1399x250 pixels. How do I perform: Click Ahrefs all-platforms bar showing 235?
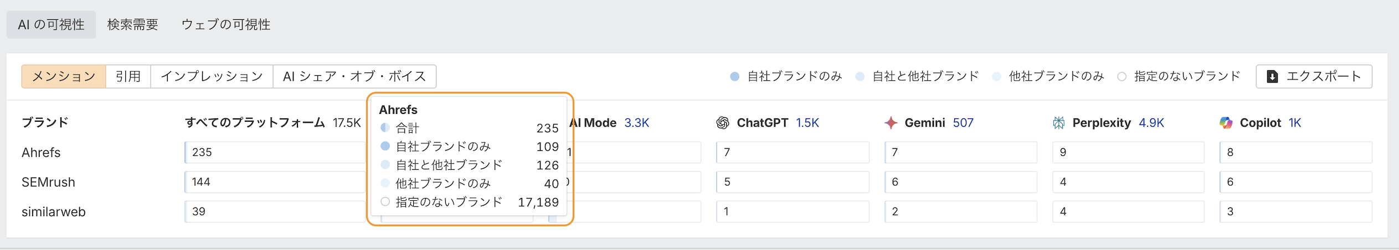[274, 152]
